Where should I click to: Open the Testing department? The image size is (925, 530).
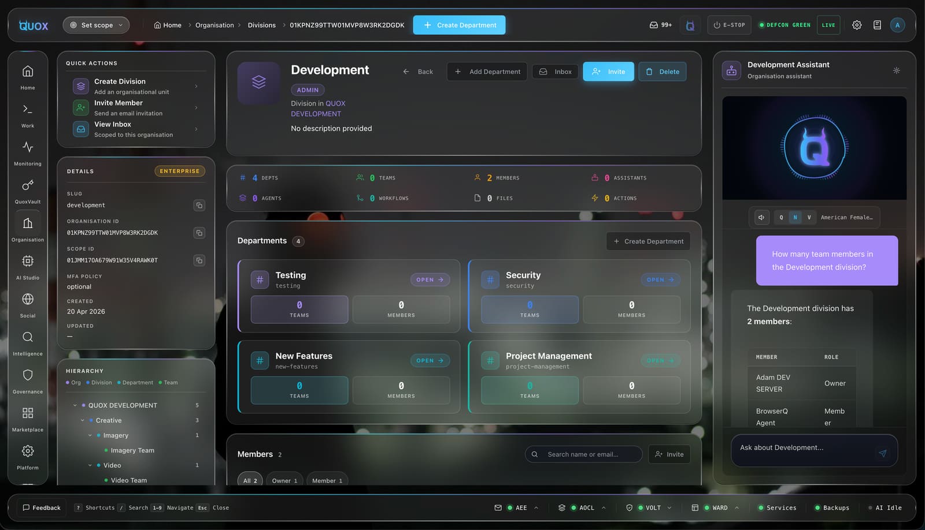point(430,280)
